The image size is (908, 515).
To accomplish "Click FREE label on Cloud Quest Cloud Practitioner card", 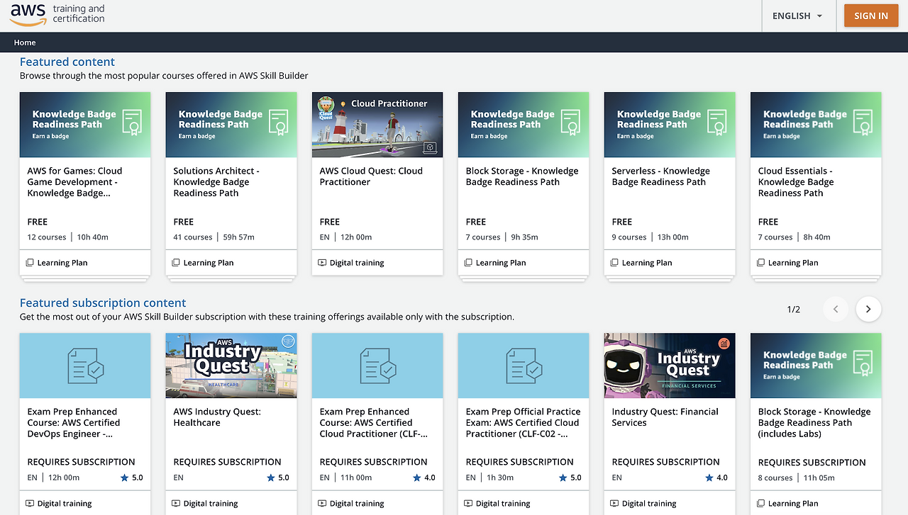I will click(x=330, y=222).
